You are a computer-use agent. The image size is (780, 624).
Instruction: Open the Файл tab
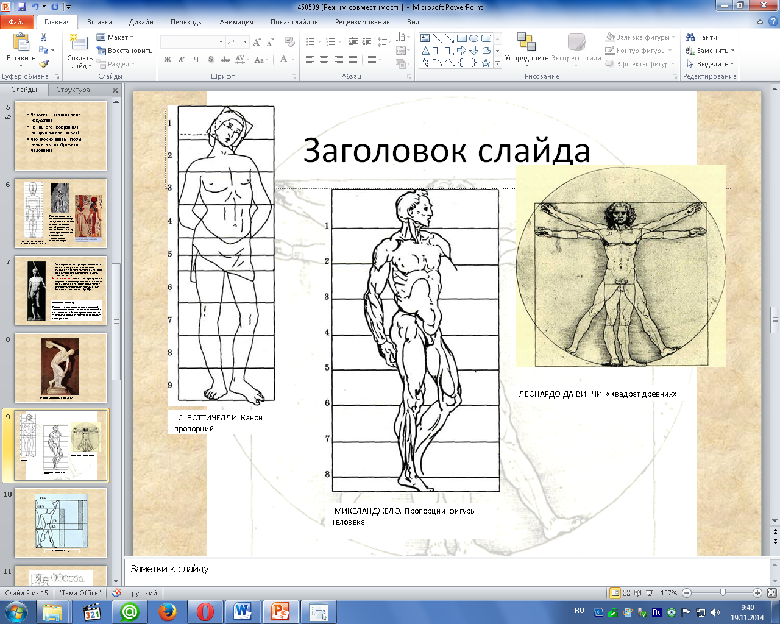pyautogui.click(x=17, y=22)
